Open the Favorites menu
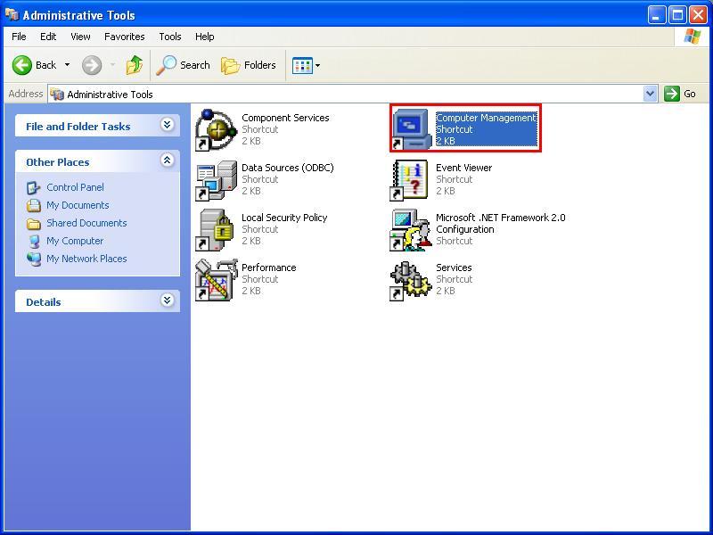The image size is (713, 535). click(124, 37)
